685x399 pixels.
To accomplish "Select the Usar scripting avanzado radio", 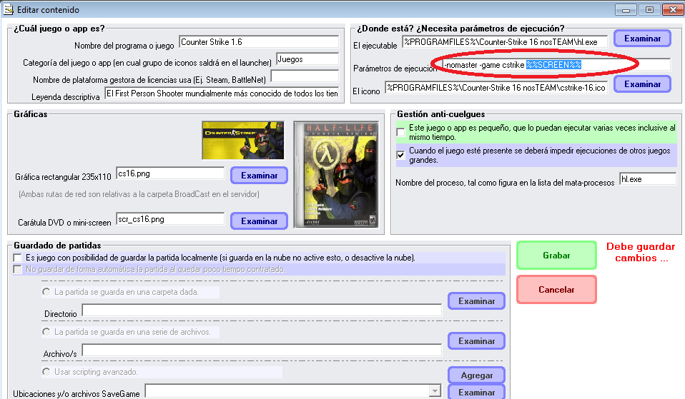I will 46,372.
